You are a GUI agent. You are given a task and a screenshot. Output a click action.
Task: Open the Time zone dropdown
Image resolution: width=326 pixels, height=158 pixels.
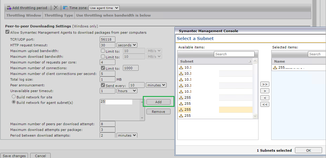point(104,8)
